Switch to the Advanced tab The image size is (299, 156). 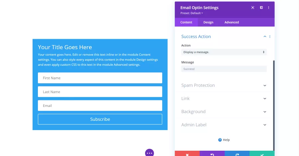[x=232, y=22]
